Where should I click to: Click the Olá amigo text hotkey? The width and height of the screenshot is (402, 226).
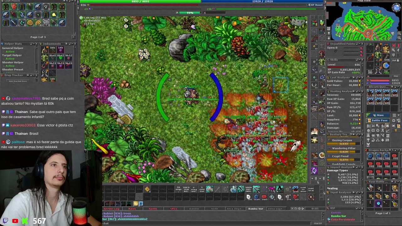178,189
